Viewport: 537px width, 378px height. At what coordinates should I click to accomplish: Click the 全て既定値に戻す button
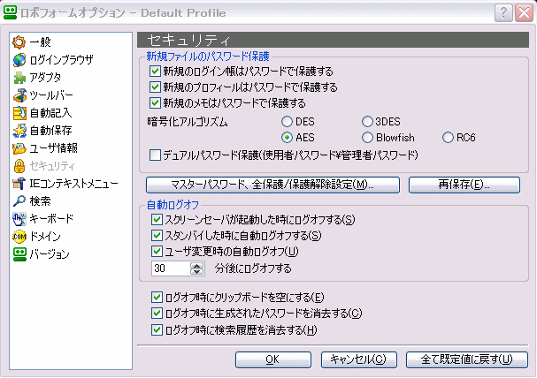467,359
